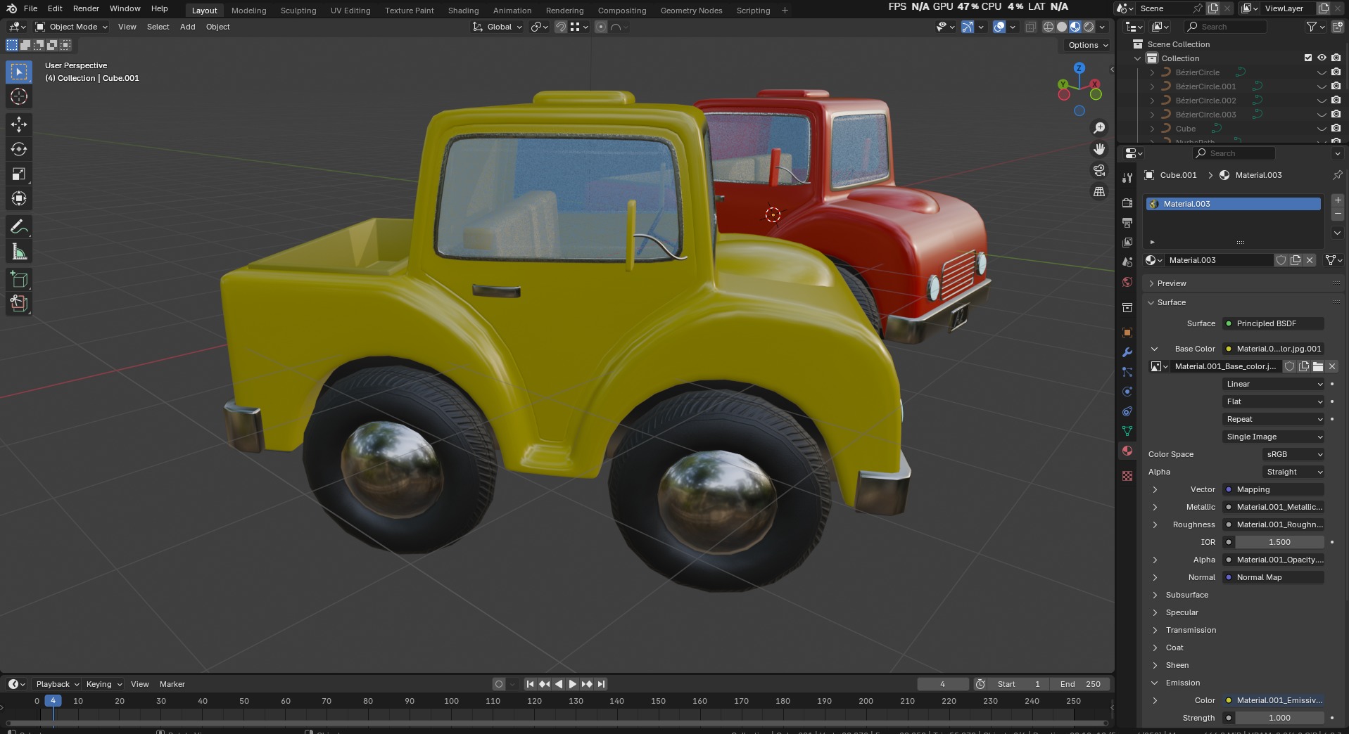Open the Physics properties tab
The image size is (1349, 734).
tap(1127, 392)
